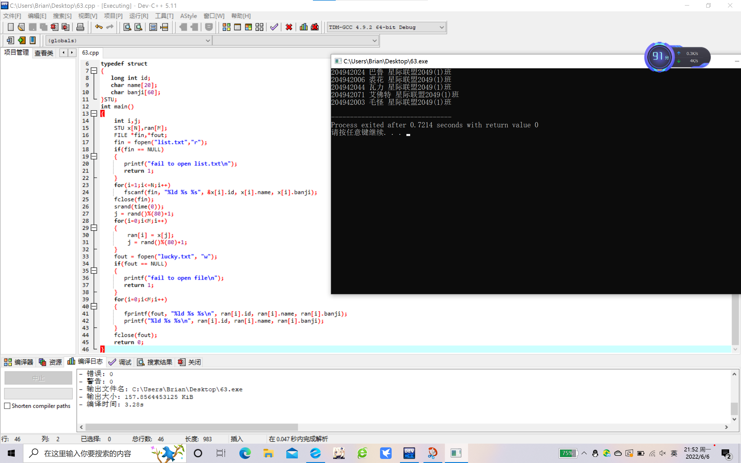Click the Undo arrow icon

[x=99, y=27]
